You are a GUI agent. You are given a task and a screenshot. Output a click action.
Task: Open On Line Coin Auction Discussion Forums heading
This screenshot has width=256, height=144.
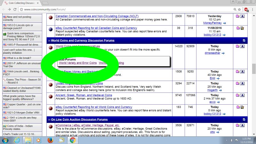click(x=79, y=119)
